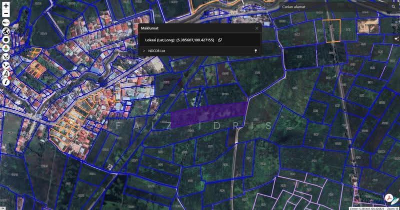400x210 pixels.
Task: Click the teal icon beside PDF button
Action: pos(395,200)
